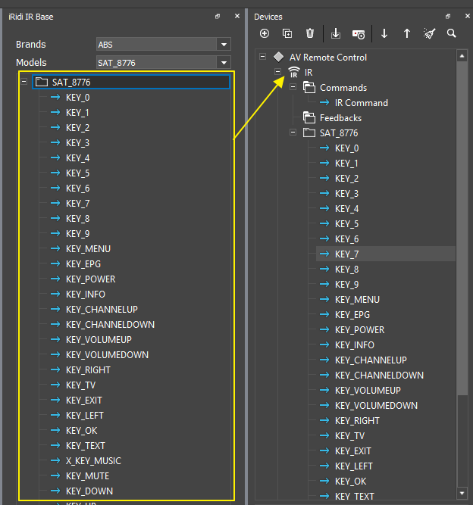
Task: Select KEY_VOLUMEUP in IR Base list
Action: (x=99, y=339)
